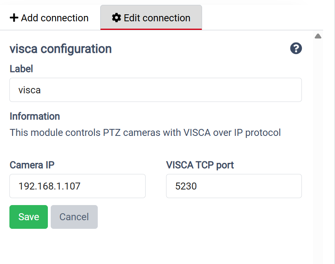Switch to the Edit connection tab
This screenshot has width=335, height=264.
tap(151, 18)
